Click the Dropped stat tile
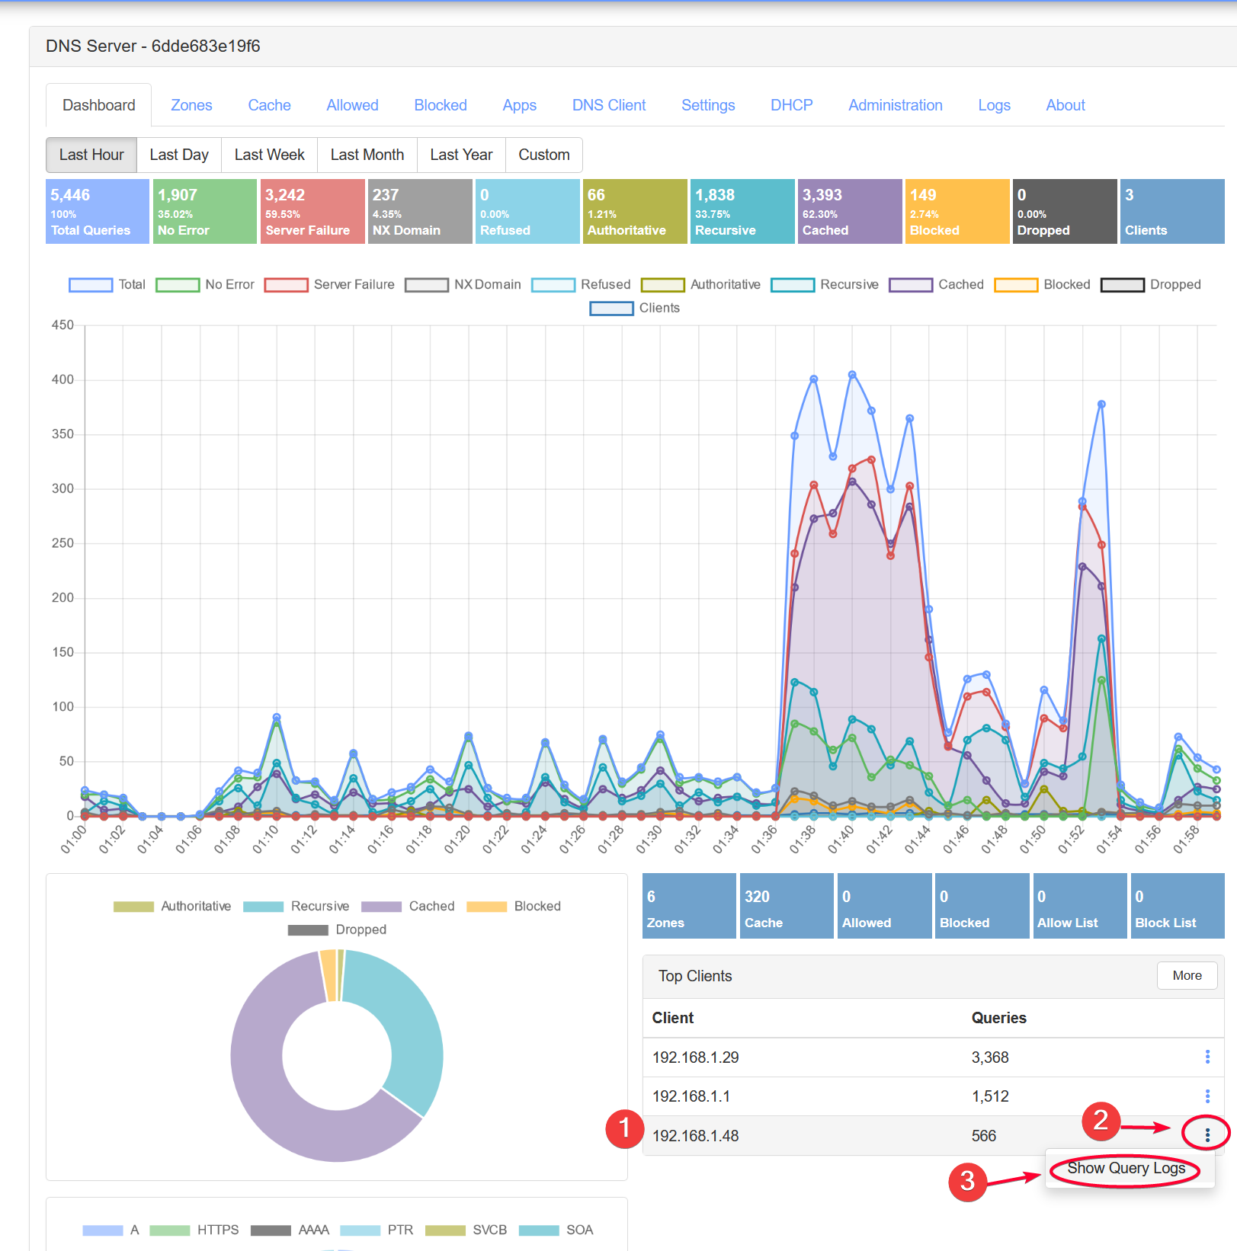The width and height of the screenshot is (1237, 1251). (x=1065, y=212)
